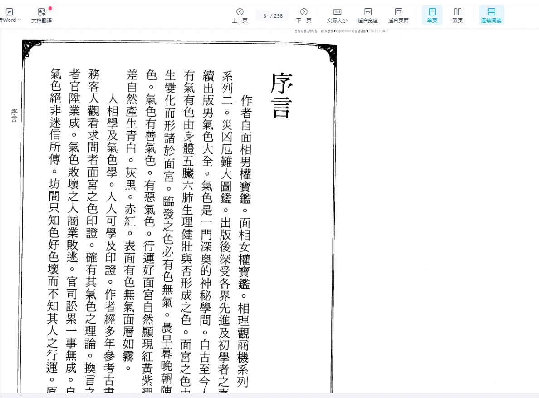Click the small 序言 margin label
The width and height of the screenshot is (539, 398).
[x=14, y=115]
